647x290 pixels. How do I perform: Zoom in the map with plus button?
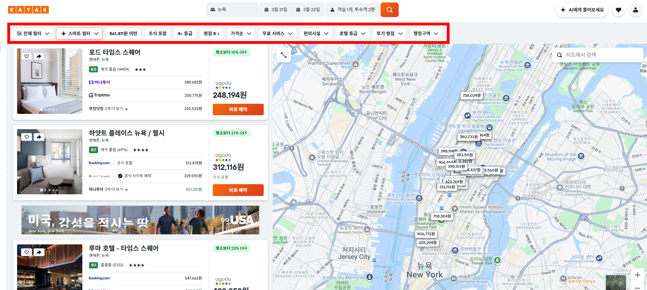click(638, 275)
